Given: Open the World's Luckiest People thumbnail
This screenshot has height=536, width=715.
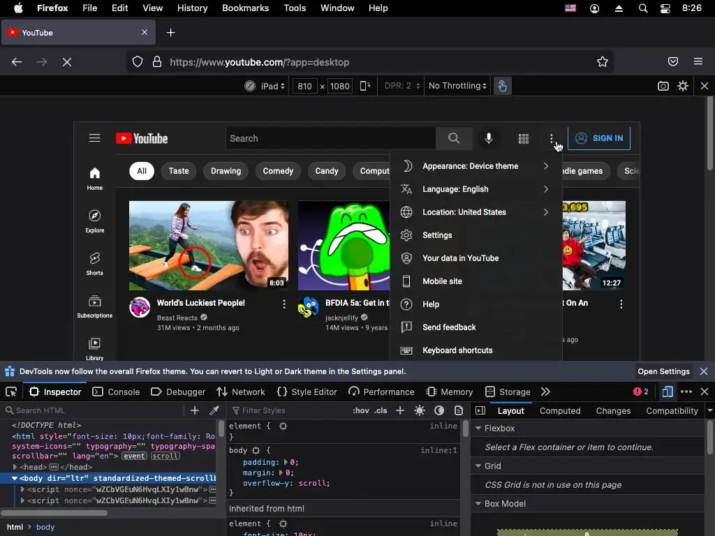Looking at the screenshot, I should click(208, 246).
